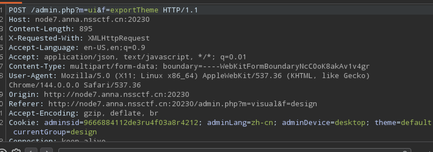Viewport: 433px width, 152px height.
Task: Click the theme cookie value default
Action: (x=416, y=123)
